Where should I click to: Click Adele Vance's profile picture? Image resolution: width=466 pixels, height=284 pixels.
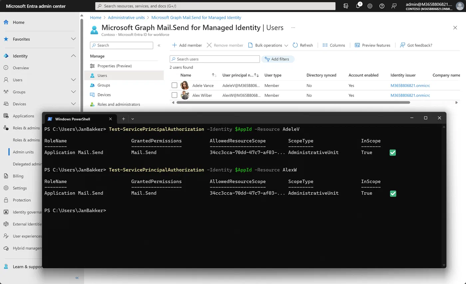(185, 86)
